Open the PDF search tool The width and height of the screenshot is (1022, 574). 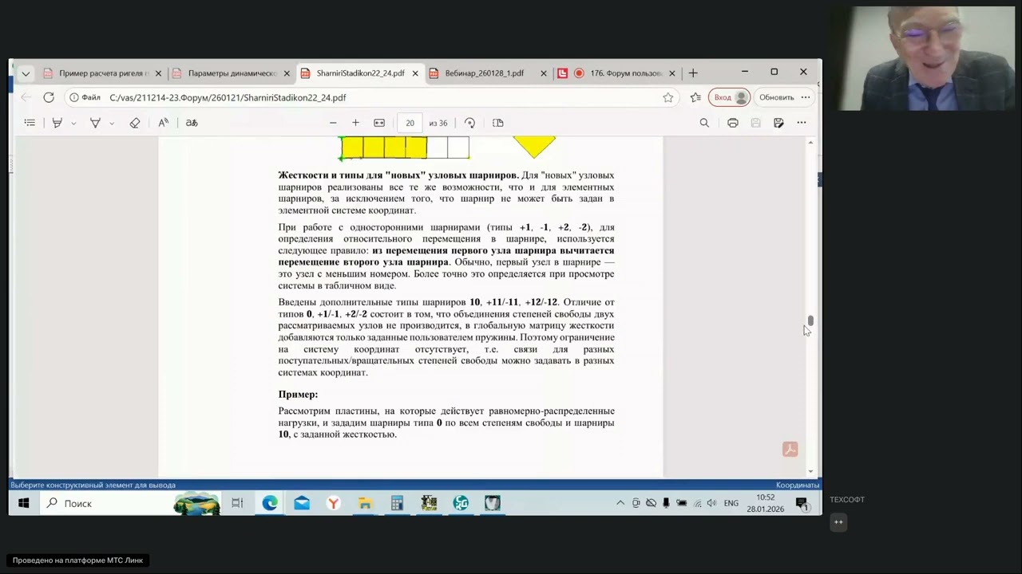click(x=704, y=123)
